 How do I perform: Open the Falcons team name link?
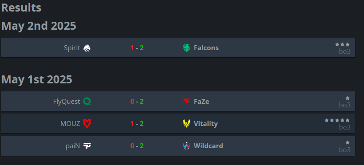point(206,48)
